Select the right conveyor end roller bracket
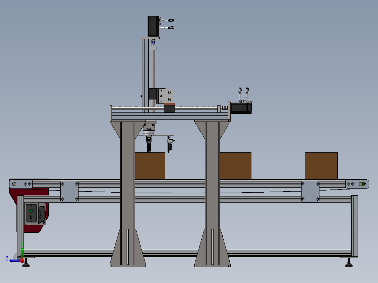Image resolution: width=378 pixels, height=283 pixels. [x=357, y=184]
